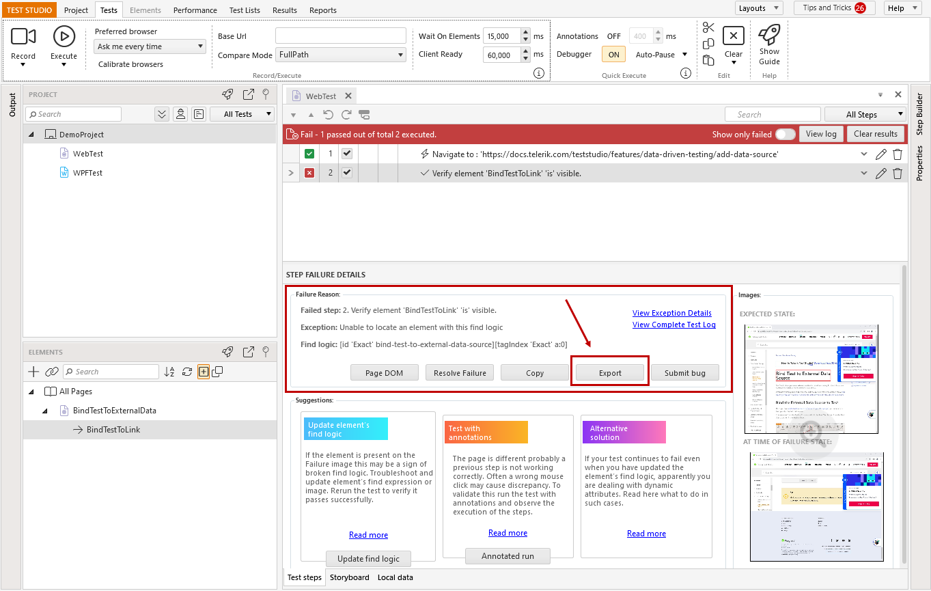Click the edit pencil icon for step 1
The height and width of the screenshot is (591, 931).
click(x=881, y=154)
